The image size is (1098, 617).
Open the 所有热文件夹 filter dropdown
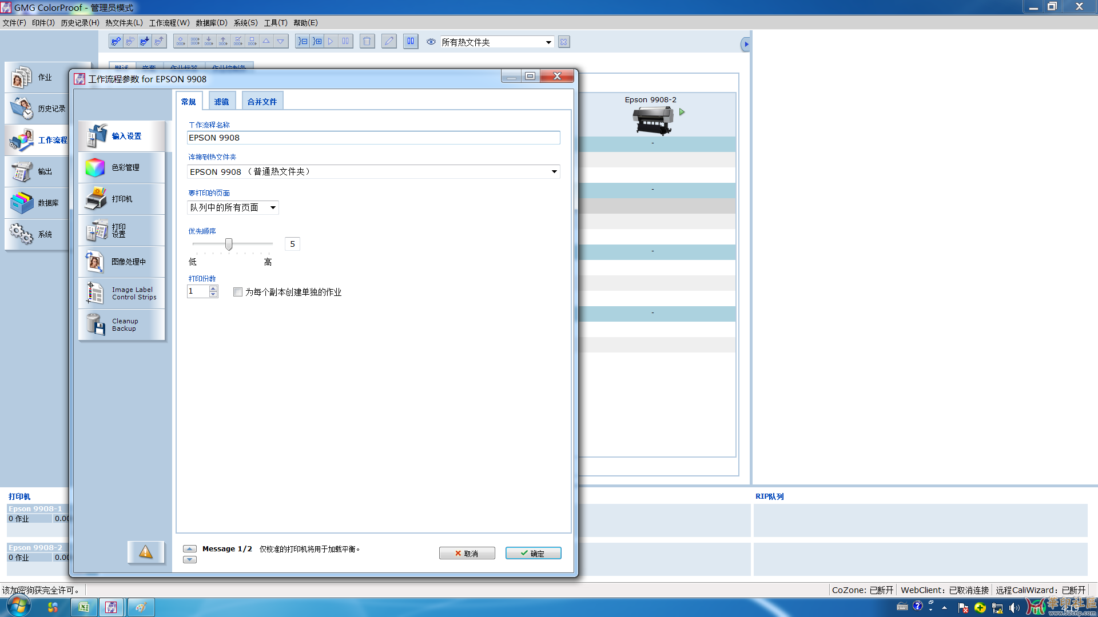tap(496, 42)
